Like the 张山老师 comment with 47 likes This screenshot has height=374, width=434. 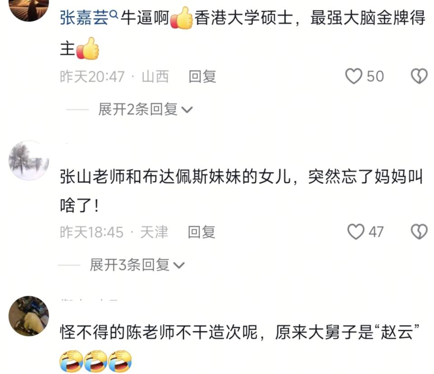[x=355, y=232]
